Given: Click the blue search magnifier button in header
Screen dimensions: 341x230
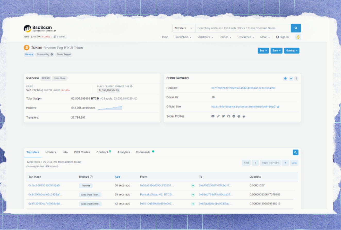Looking at the screenshot, I should click(296, 28).
